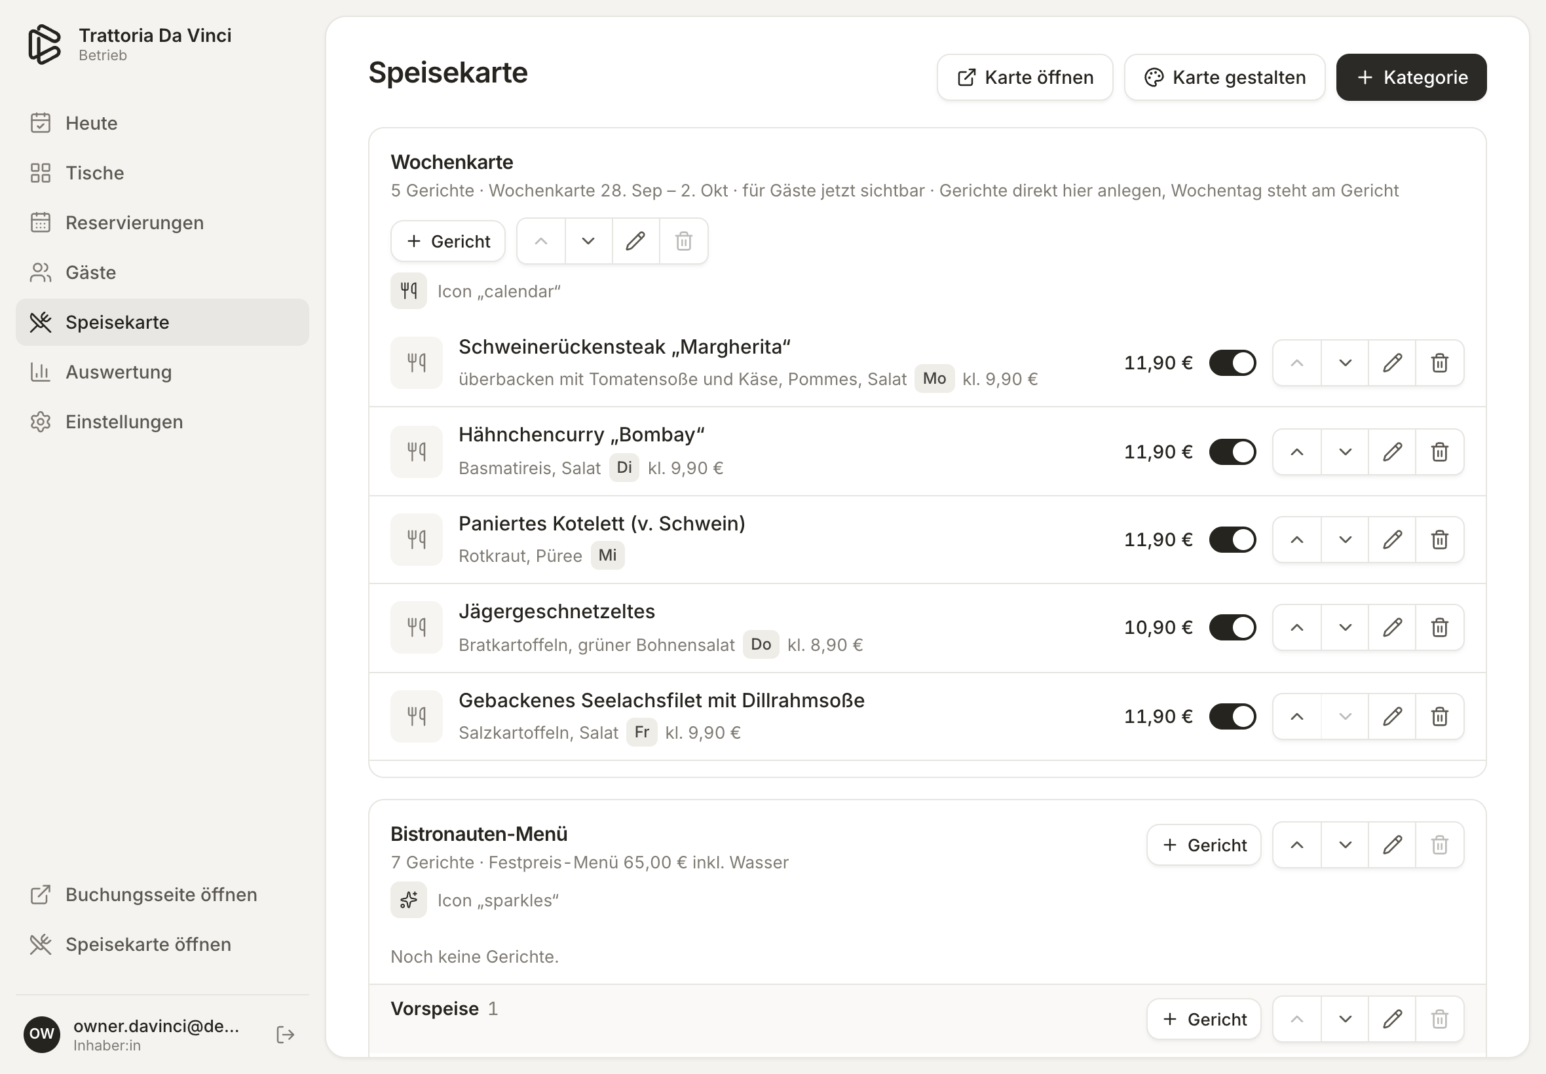Move Wochenkarte category down with chevron
The image size is (1546, 1074).
pyautogui.click(x=588, y=241)
